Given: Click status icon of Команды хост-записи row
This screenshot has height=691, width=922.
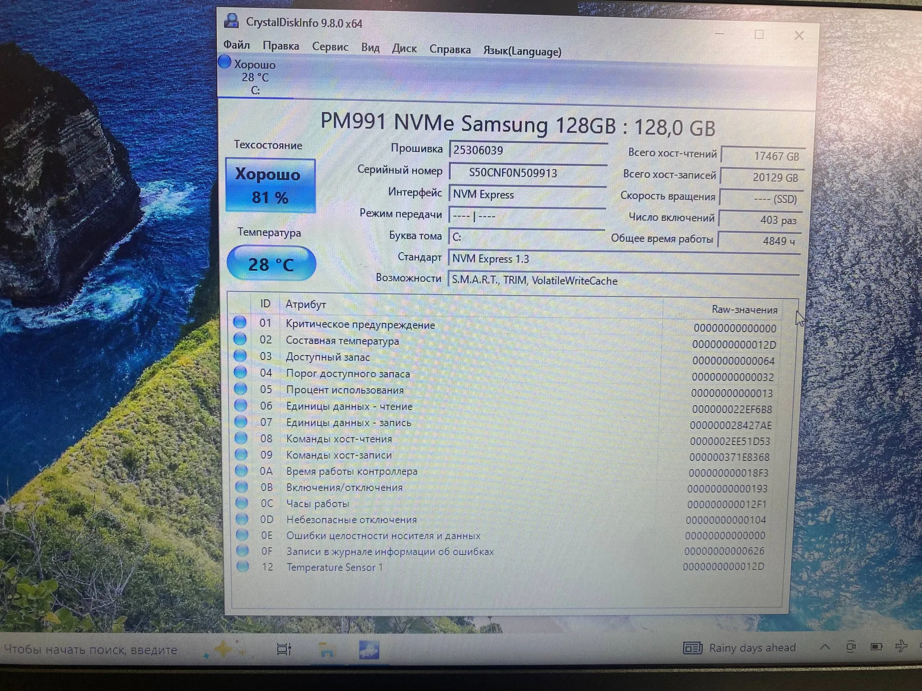Looking at the screenshot, I should coord(241,454).
